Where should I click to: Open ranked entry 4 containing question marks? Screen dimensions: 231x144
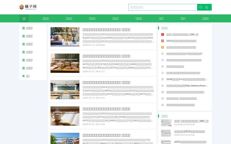coord(184,54)
